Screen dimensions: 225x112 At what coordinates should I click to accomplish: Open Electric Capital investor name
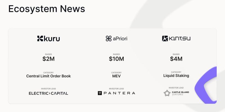[x=48, y=94]
